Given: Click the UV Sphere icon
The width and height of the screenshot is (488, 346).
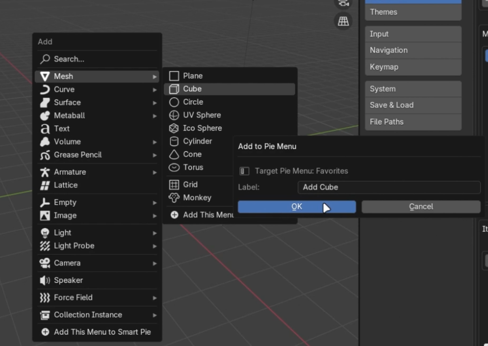Looking at the screenshot, I should 174,115.
